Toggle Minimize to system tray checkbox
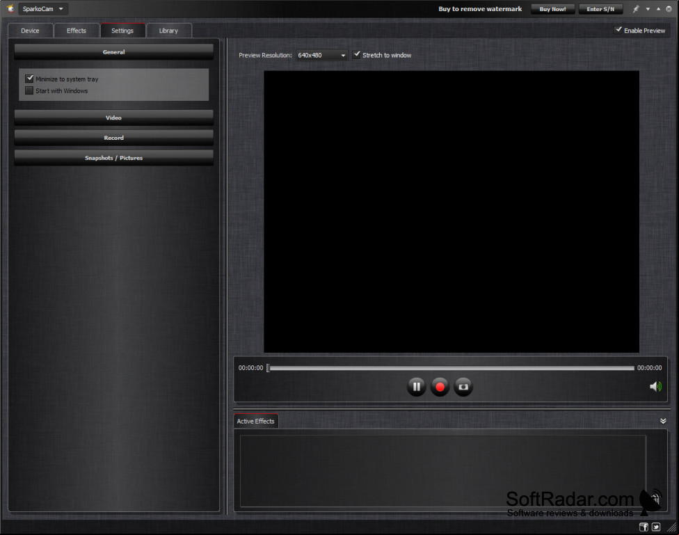 point(29,79)
